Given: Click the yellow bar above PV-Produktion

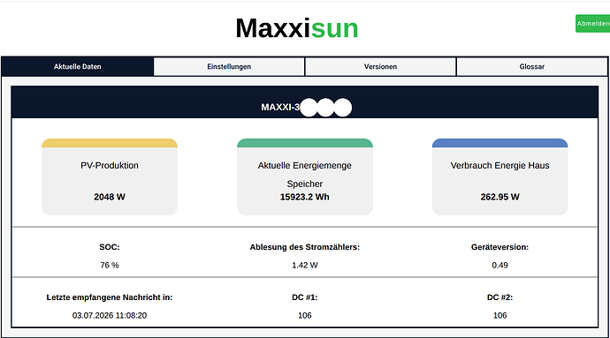Looking at the screenshot, I should [x=110, y=143].
